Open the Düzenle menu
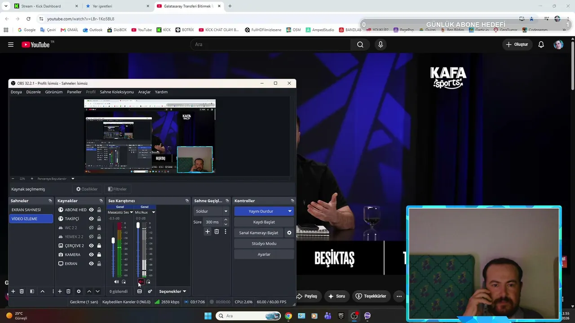The image size is (575, 323). coord(34,92)
